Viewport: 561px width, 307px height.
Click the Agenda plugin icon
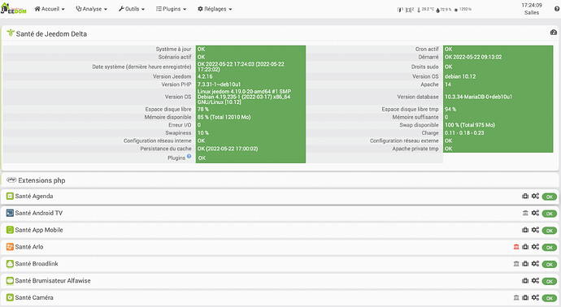pos(10,197)
